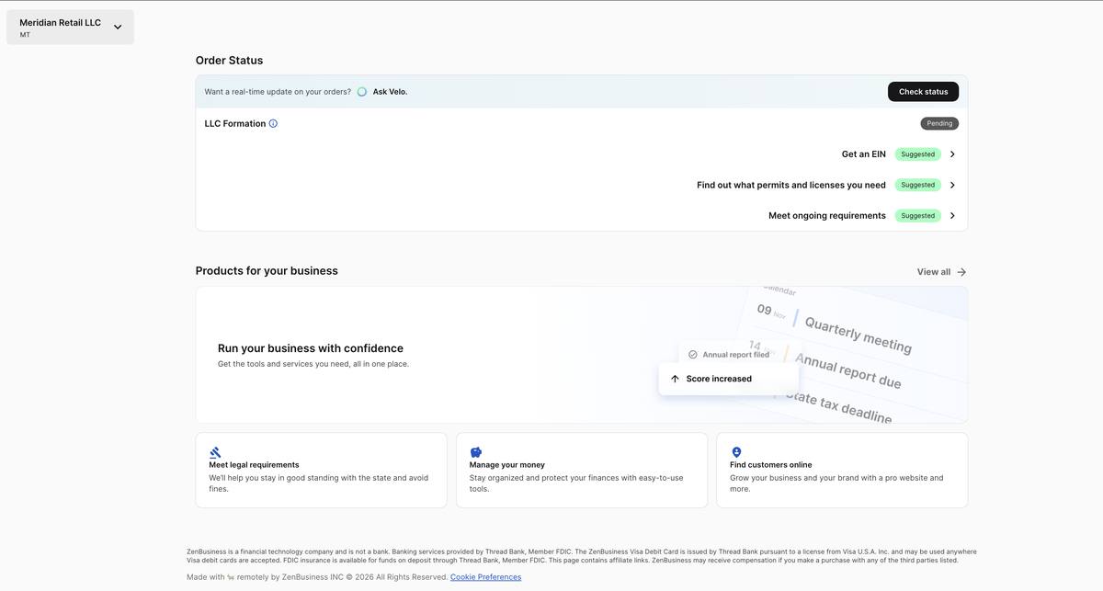1103x591 pixels.
Task: Click the Order Status heading
Action: (229, 61)
